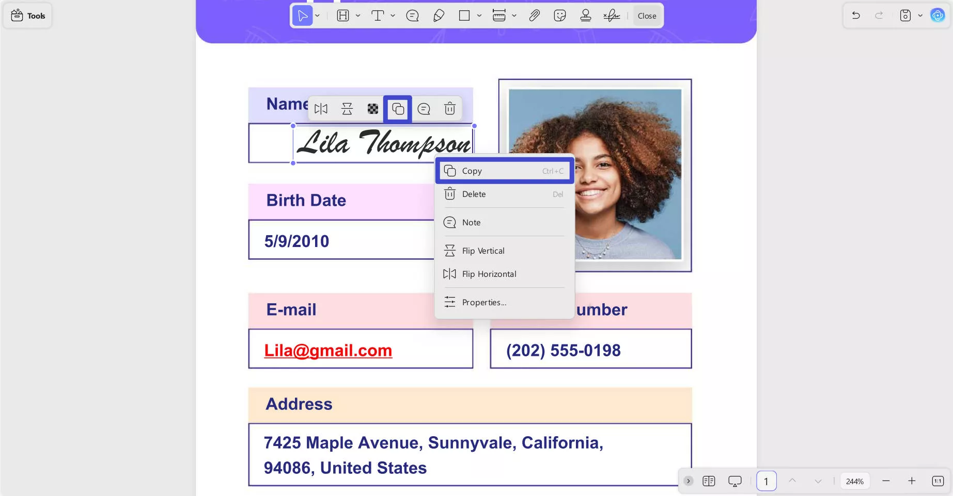Viewport: 953px width, 496px height.
Task: Select the Rectangle shape tool
Action: (x=463, y=15)
